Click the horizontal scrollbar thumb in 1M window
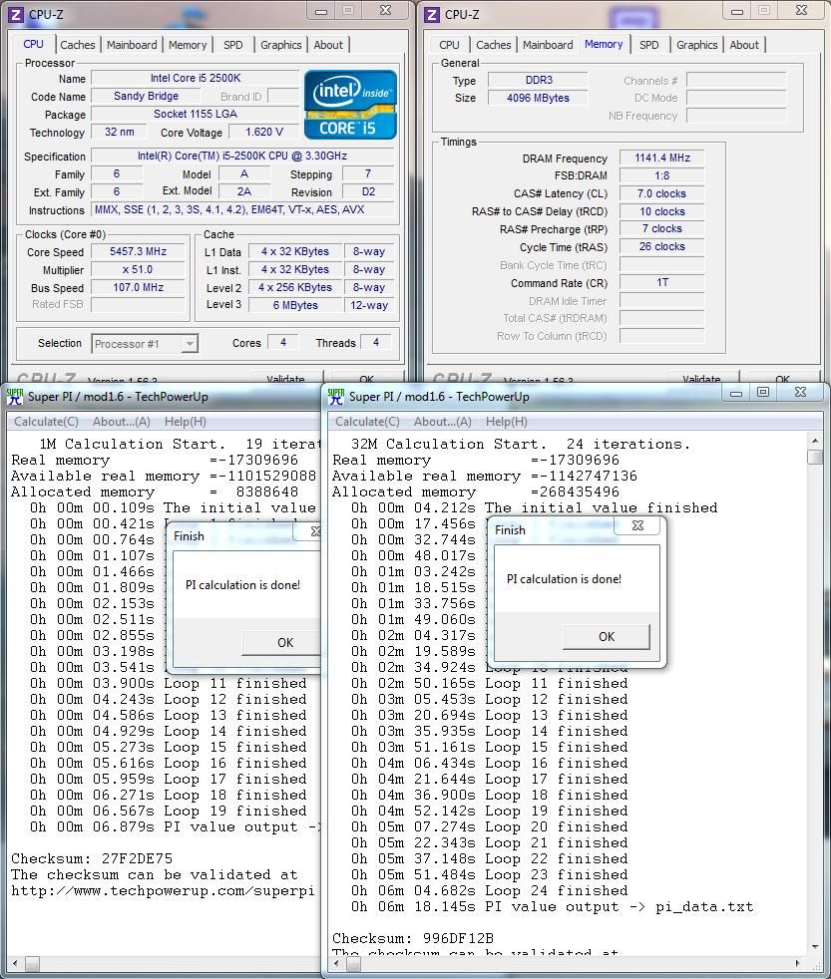The image size is (831, 979). pos(32,963)
